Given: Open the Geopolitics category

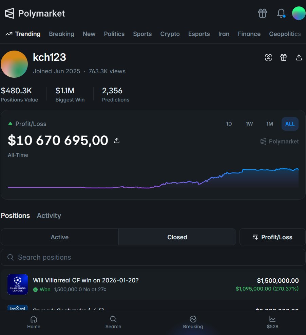Looking at the screenshot, I should point(285,34).
